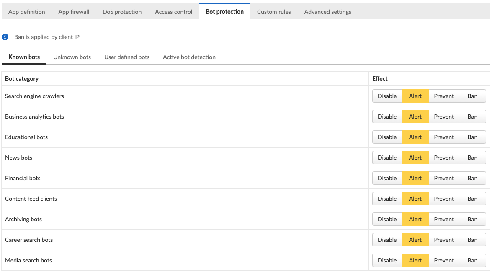Disable Career search bots effect

(387, 240)
